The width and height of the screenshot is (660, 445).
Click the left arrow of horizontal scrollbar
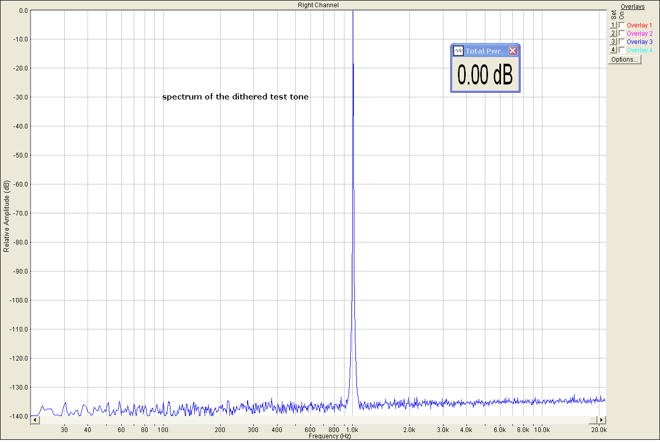pyautogui.click(x=35, y=420)
